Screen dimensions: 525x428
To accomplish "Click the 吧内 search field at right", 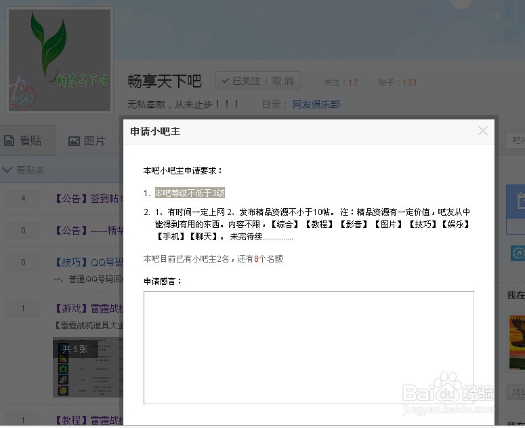I will [516, 140].
